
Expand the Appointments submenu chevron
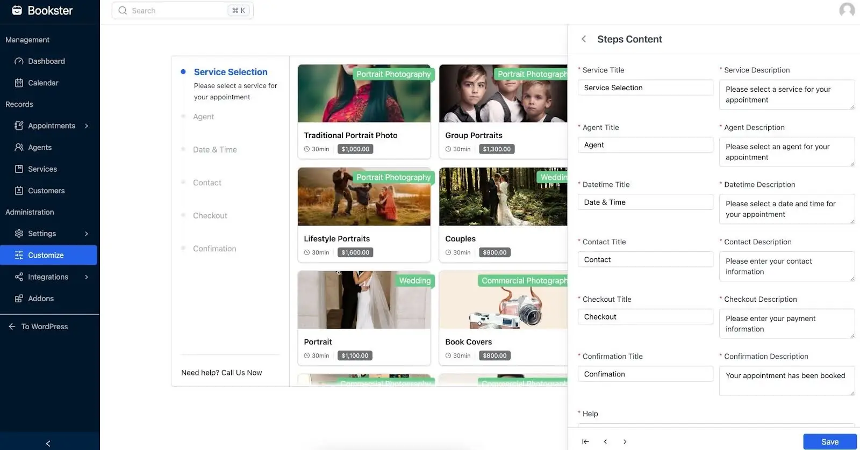(x=86, y=126)
